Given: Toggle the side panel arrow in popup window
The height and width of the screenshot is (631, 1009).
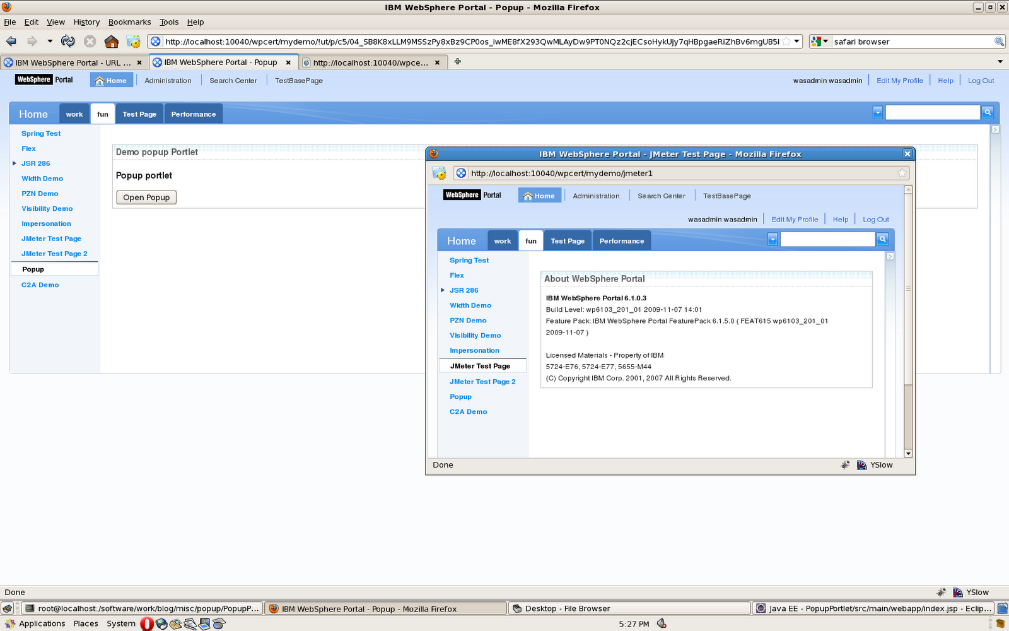Looking at the screenshot, I should (890, 256).
